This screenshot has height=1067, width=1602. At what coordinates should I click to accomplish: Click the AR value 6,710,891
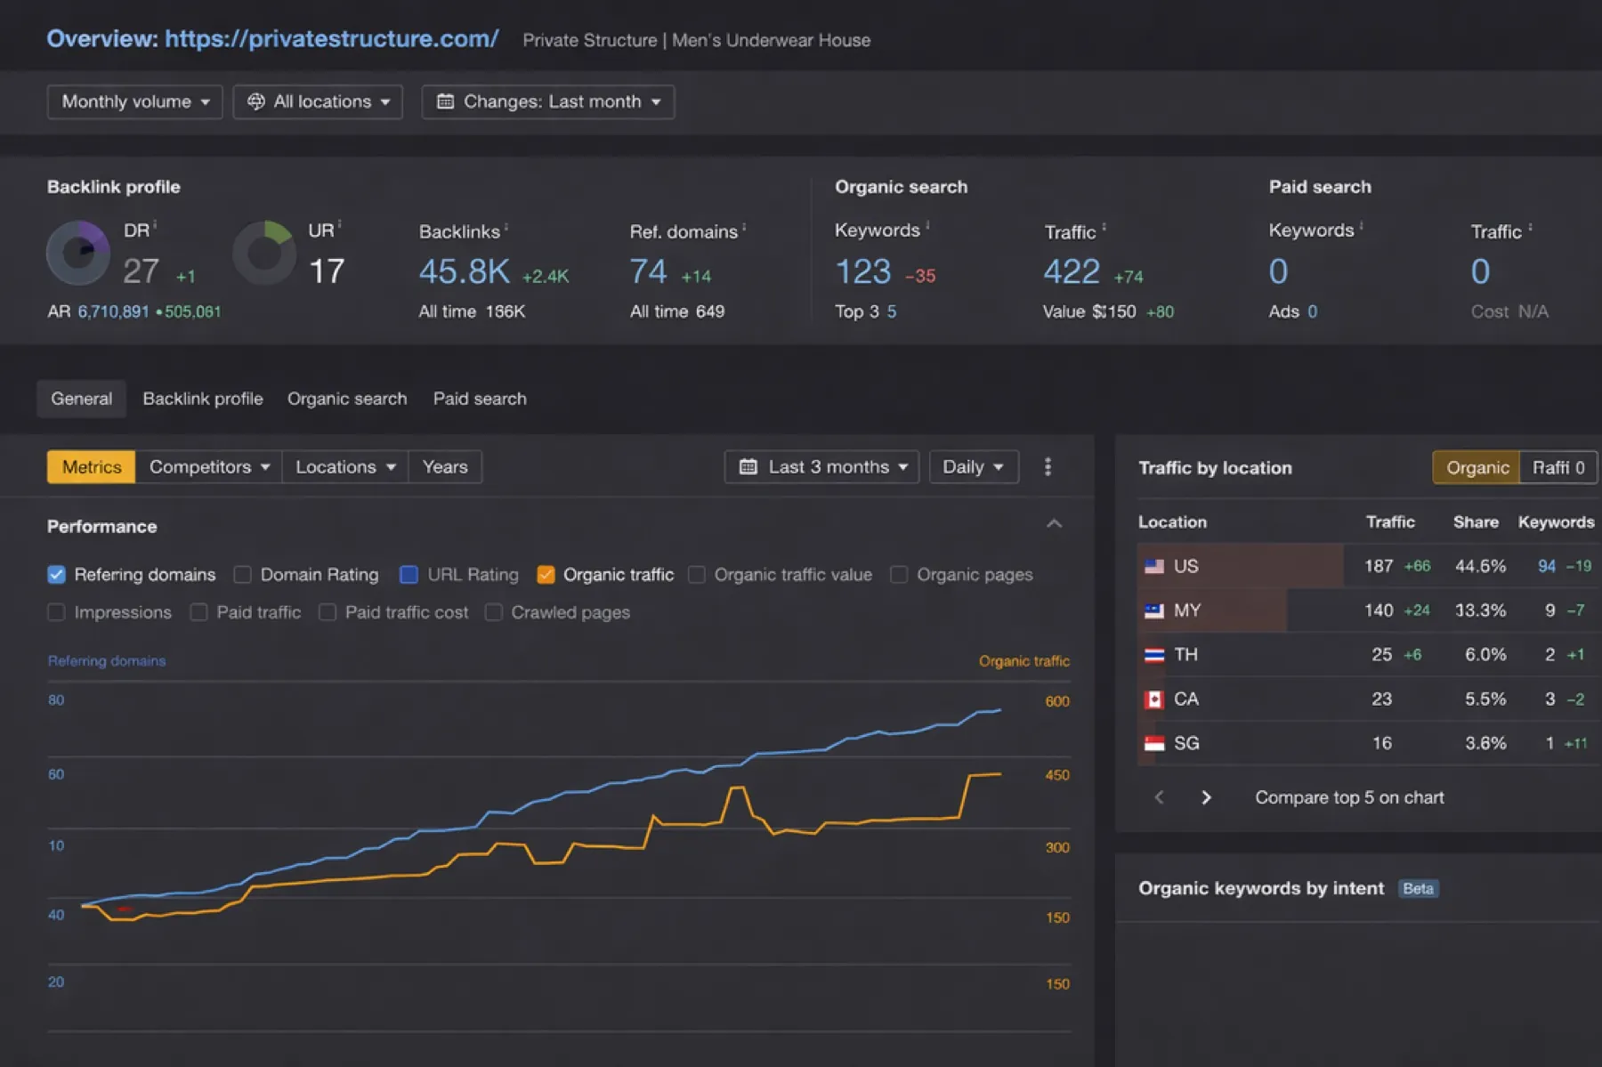(x=113, y=311)
